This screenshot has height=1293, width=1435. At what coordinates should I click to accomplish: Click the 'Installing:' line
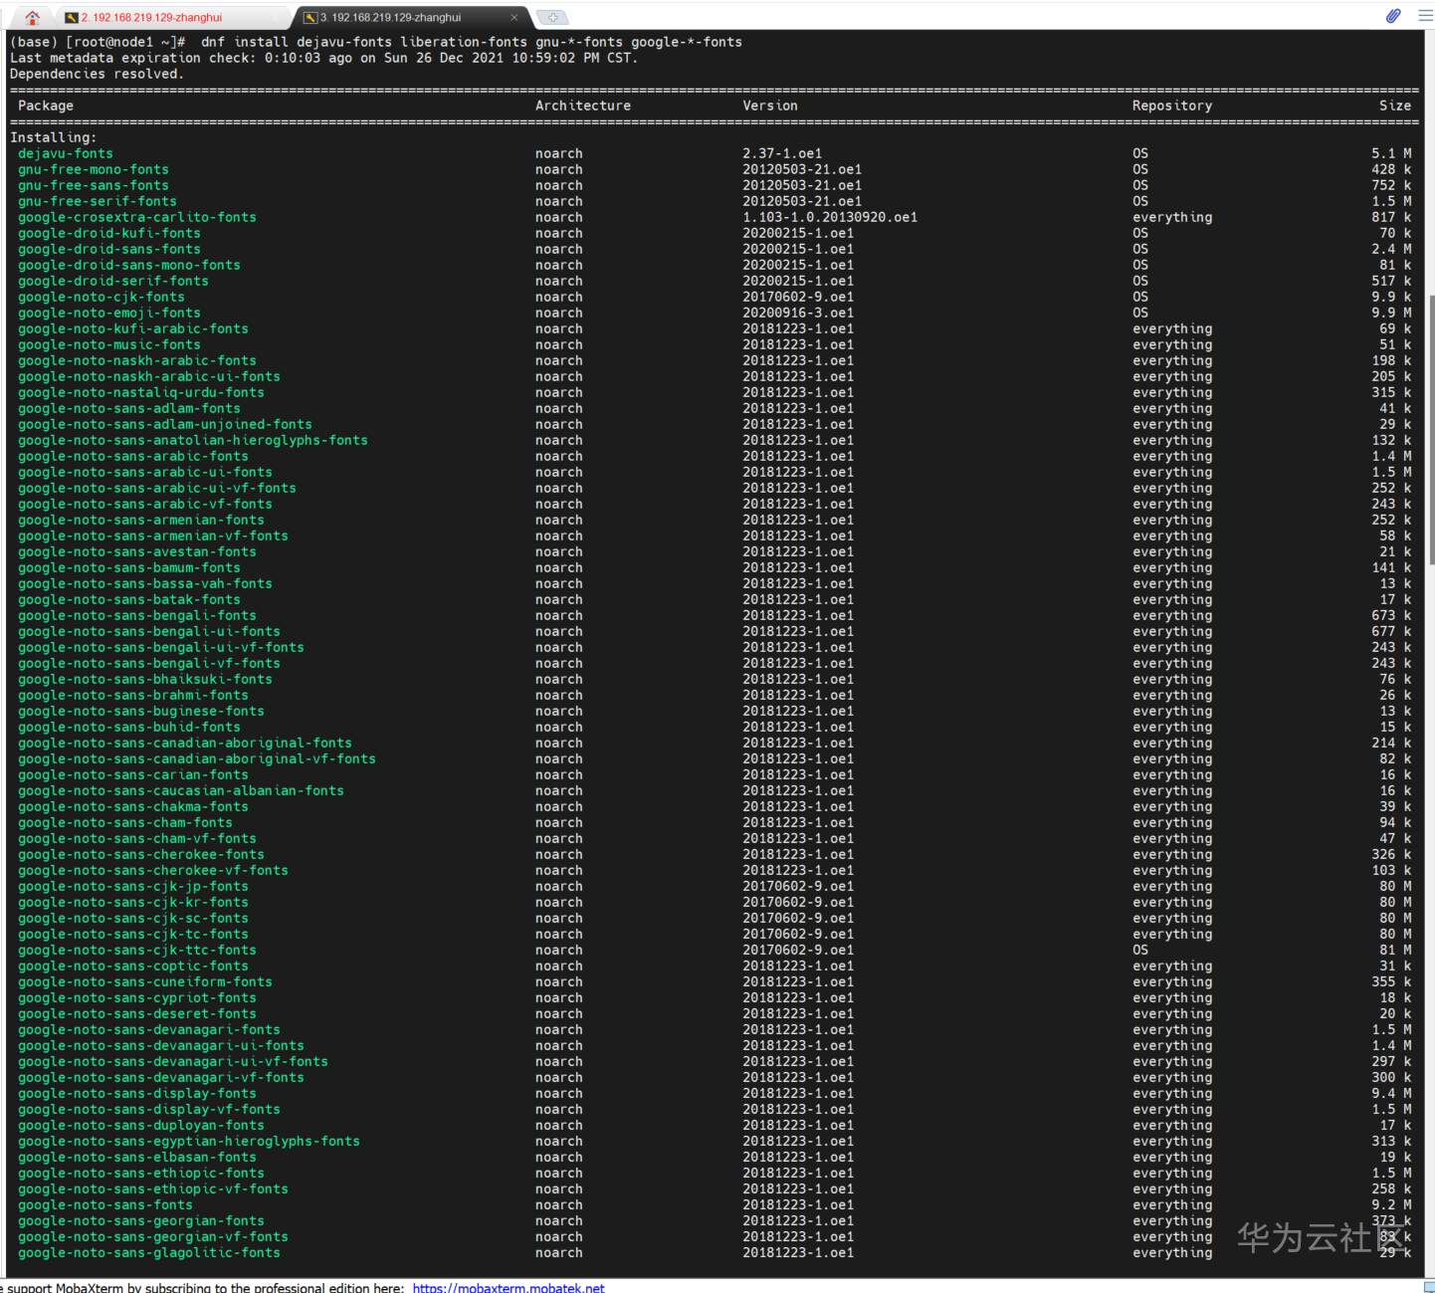click(54, 137)
